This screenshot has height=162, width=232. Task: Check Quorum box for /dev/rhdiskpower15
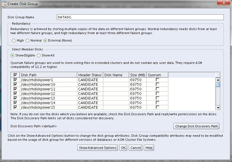coord(158,107)
